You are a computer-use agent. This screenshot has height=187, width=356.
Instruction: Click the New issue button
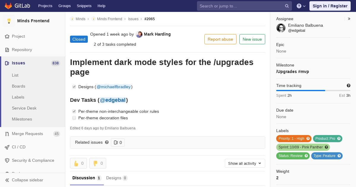coord(252,39)
